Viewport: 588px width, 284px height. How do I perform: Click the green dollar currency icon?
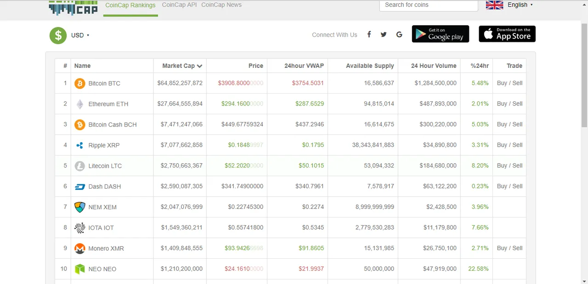tap(58, 35)
